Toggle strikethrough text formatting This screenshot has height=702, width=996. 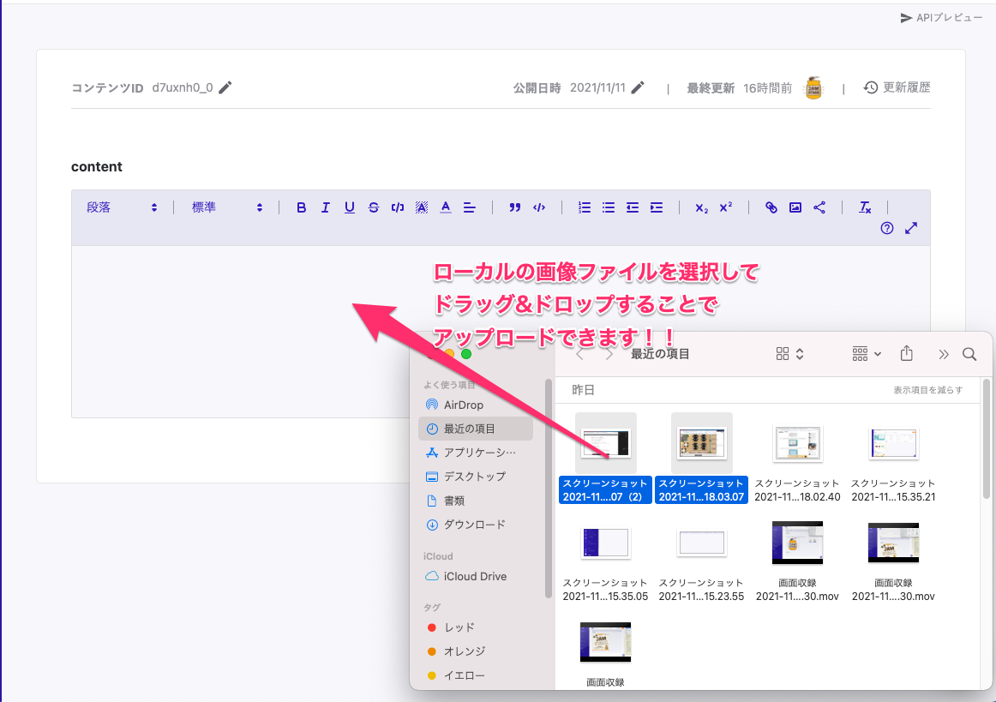coord(374,207)
